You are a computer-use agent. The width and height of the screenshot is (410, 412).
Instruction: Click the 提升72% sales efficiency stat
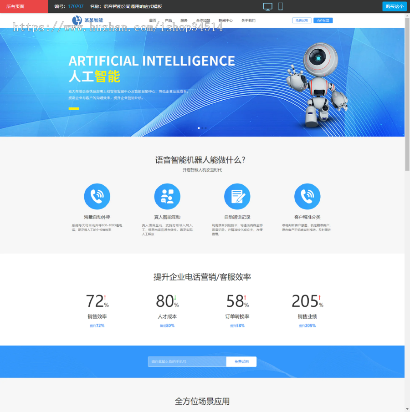97,326
